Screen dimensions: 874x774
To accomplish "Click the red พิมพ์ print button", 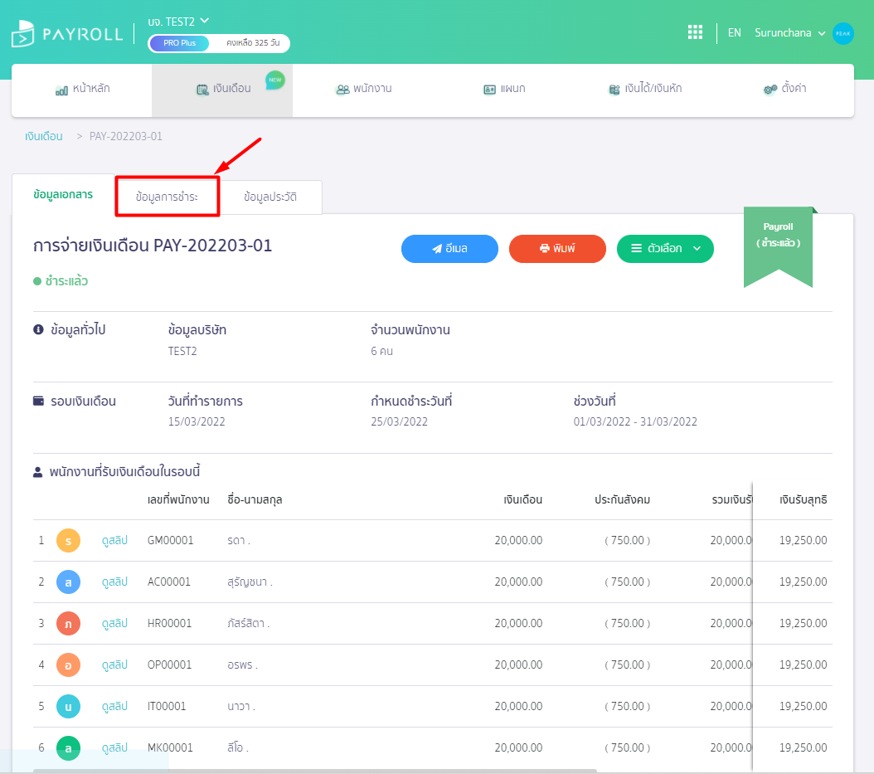I will click(557, 249).
